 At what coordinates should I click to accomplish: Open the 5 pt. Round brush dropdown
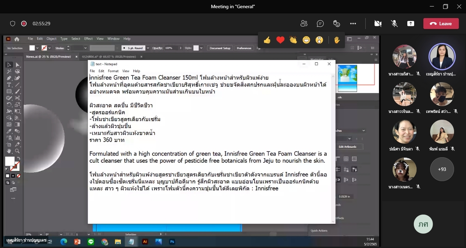[x=148, y=48]
